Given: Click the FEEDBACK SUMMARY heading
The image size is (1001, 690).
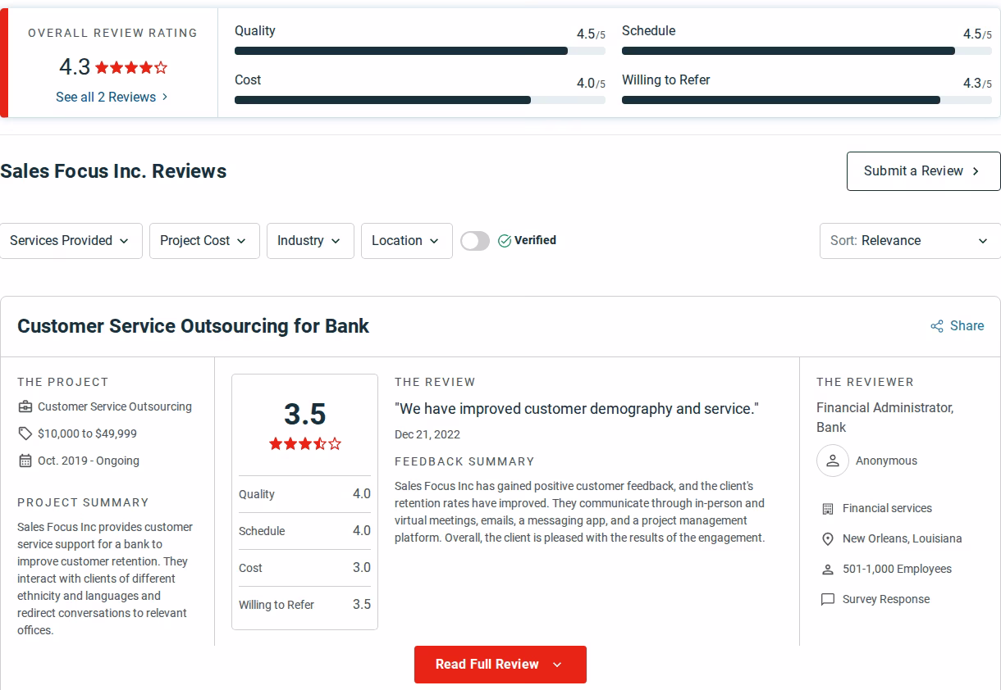Looking at the screenshot, I should [x=464, y=461].
